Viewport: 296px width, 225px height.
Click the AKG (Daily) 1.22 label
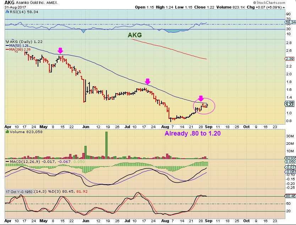pos(26,42)
